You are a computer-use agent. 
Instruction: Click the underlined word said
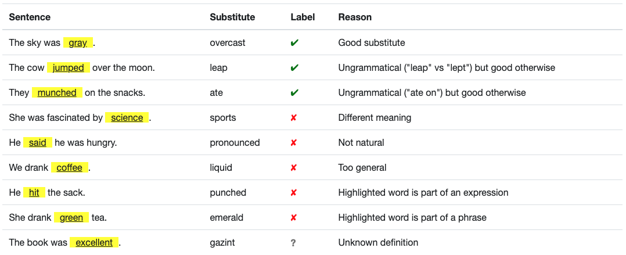click(x=38, y=142)
